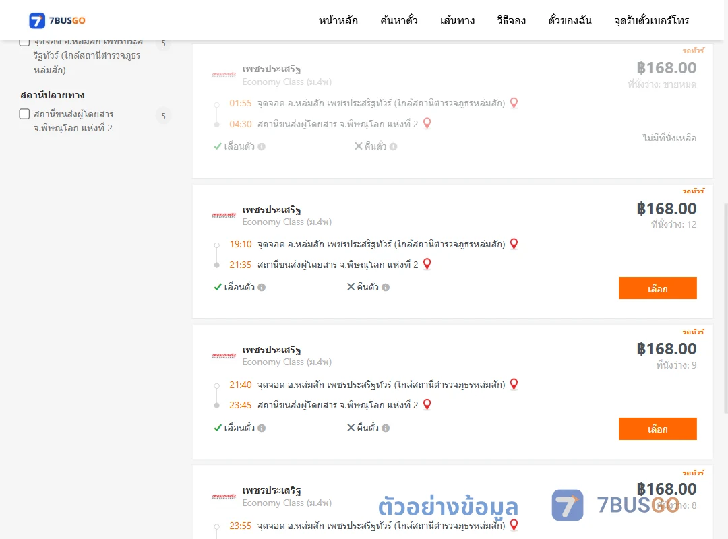Viewport: 728px width, 539px height.
Task: Open map pin for the 01:55 departure stop
Action: (514, 103)
